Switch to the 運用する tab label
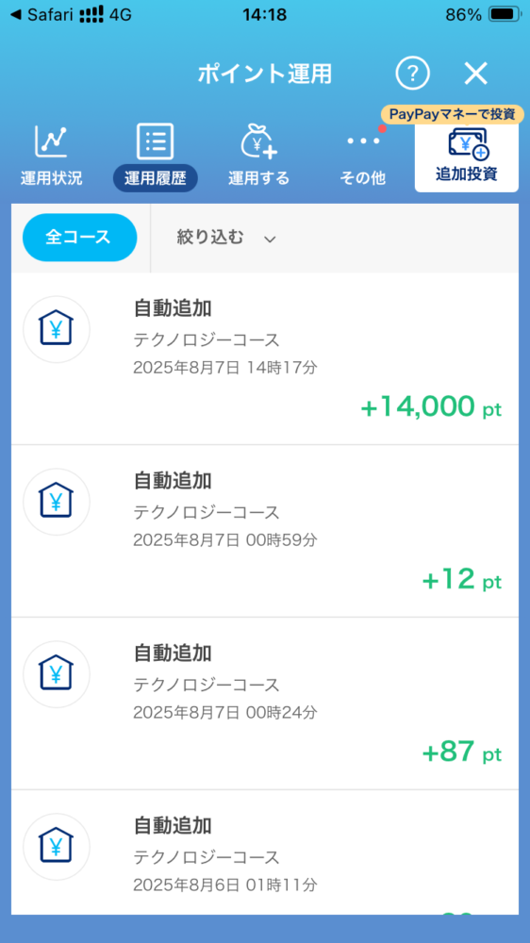Screen dimensions: 530x943 pos(258,178)
